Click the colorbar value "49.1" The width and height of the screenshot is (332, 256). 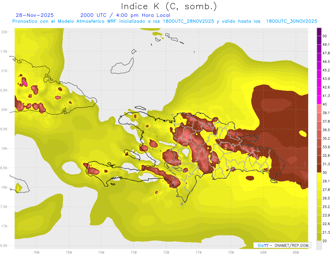(326, 44)
